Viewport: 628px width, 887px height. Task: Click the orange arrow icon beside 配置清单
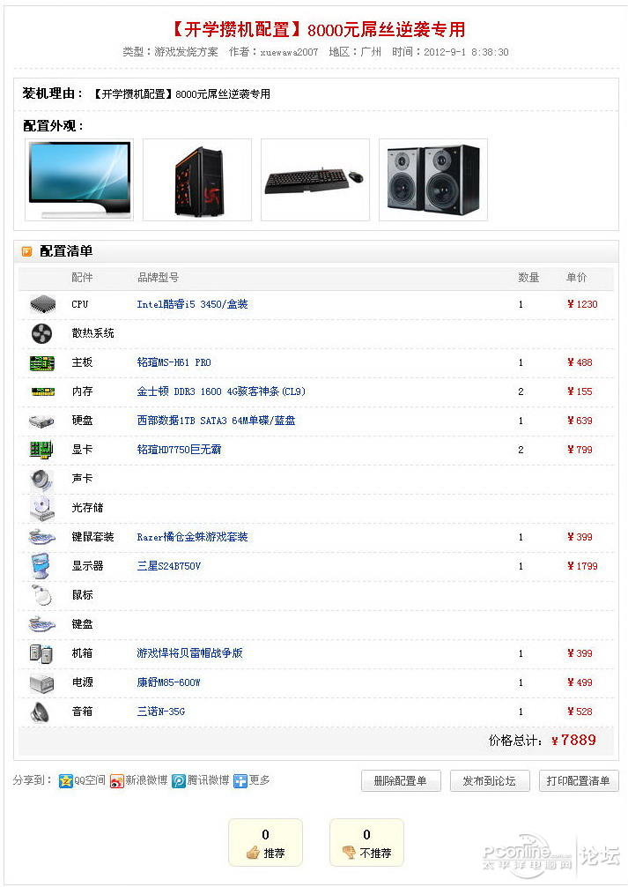[26, 251]
